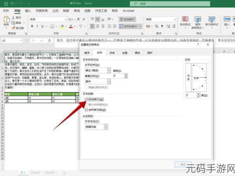Switch to the 保护 tab in dialog
Viewport: 235px width, 176px height.
click(150, 53)
